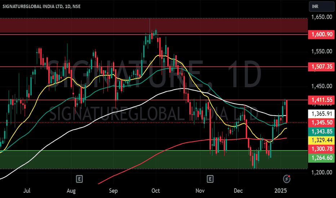Click the Aug label on time axis
This screenshot has width=336, height=198.
(x=71, y=190)
